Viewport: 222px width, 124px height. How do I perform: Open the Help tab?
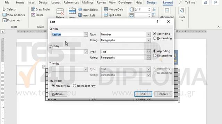[x=139, y=2]
